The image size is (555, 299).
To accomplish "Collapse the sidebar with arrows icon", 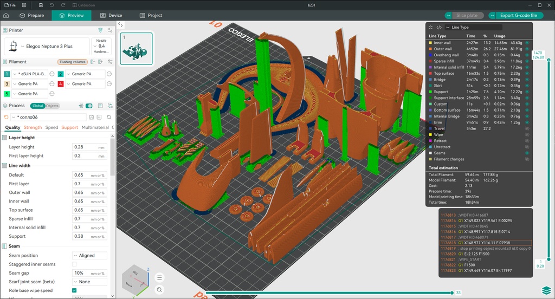I will click(x=120, y=24).
